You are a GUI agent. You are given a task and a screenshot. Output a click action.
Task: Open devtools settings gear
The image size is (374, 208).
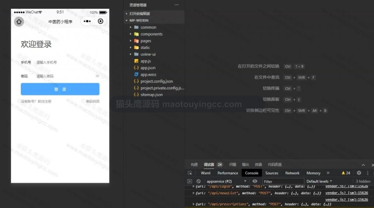point(359,173)
